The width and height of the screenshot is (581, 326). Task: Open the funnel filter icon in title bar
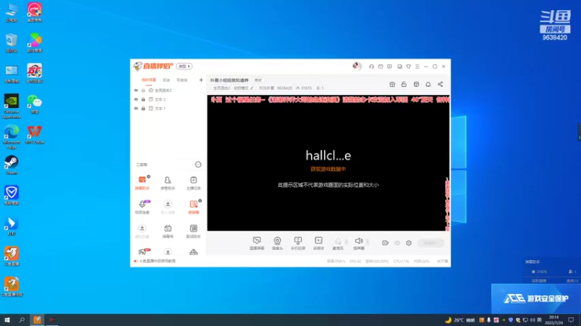coord(408,67)
